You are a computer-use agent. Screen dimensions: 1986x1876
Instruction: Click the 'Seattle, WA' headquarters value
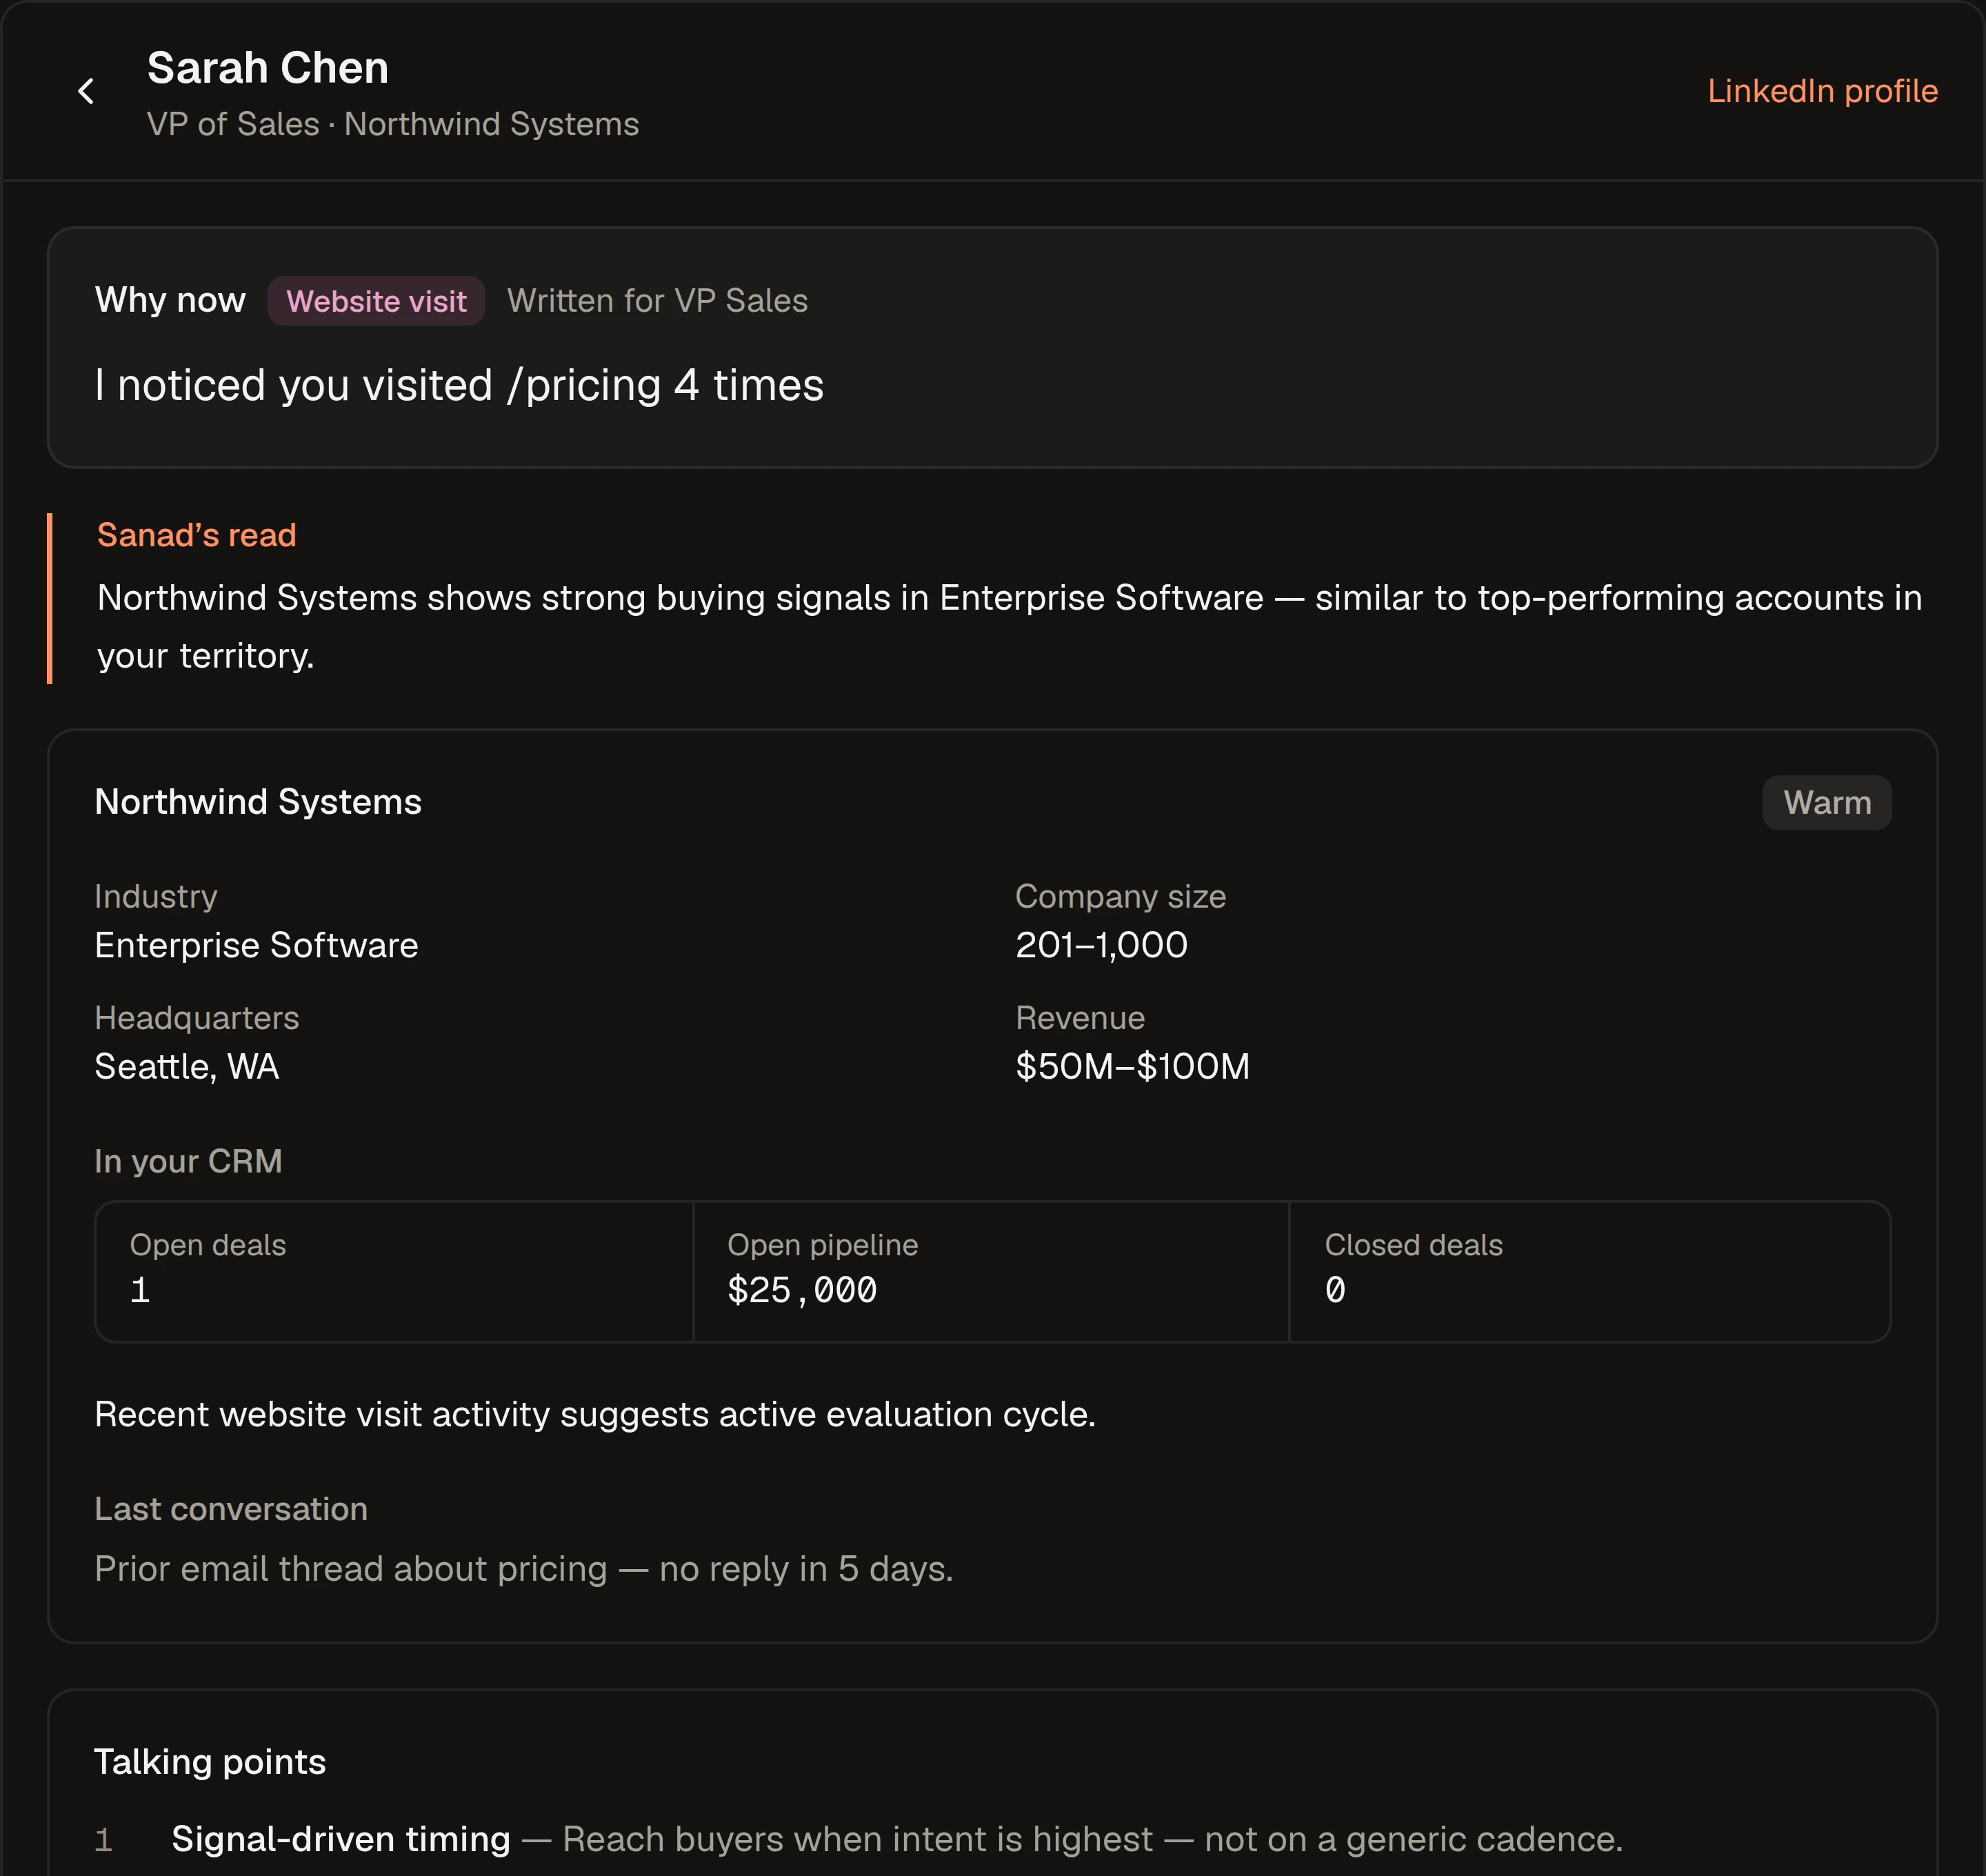pyautogui.click(x=187, y=1067)
